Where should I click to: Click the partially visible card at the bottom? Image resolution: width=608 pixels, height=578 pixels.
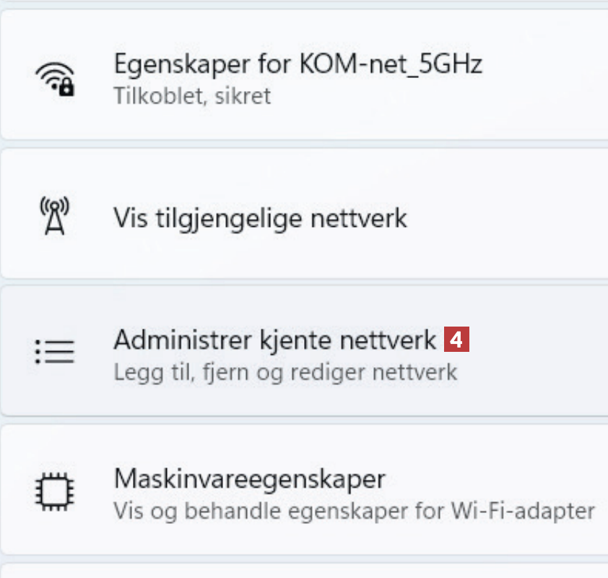coord(303,572)
